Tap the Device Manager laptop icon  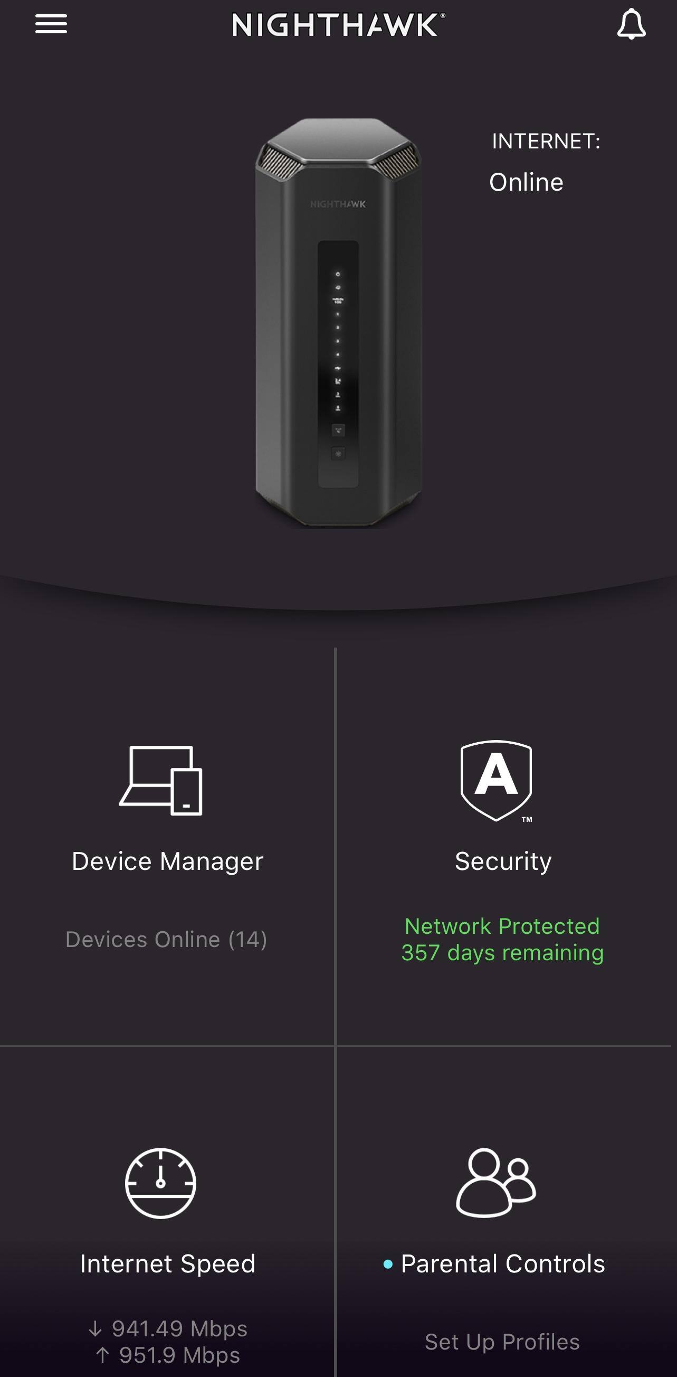point(161,781)
